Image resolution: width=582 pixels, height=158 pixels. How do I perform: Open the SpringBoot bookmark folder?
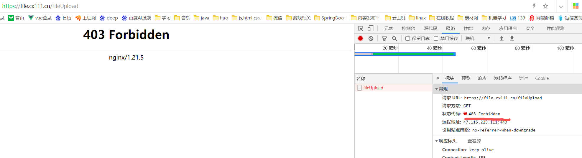(330, 18)
